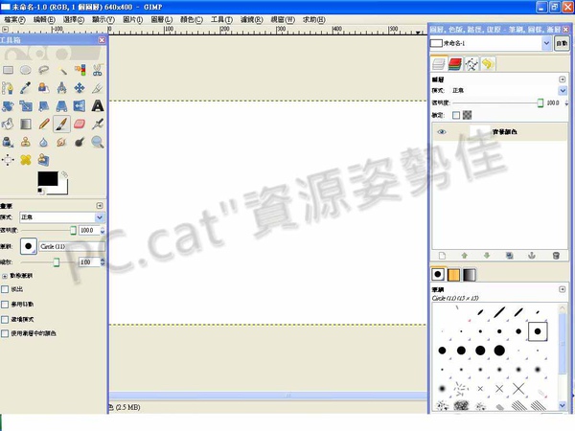
Task: Select the Foreground Select tool
Action: (44, 88)
